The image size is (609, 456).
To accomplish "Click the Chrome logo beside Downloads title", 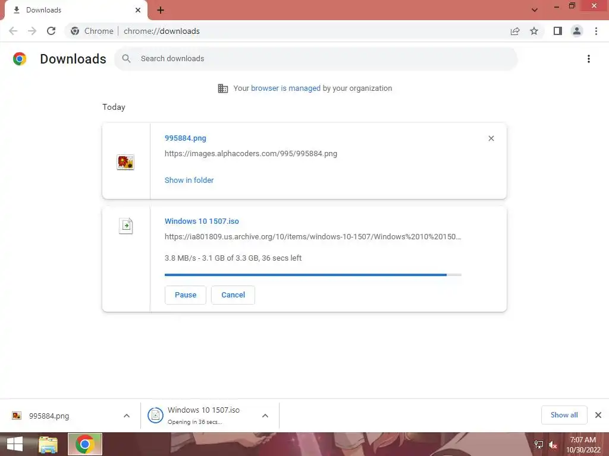I will click(x=20, y=59).
